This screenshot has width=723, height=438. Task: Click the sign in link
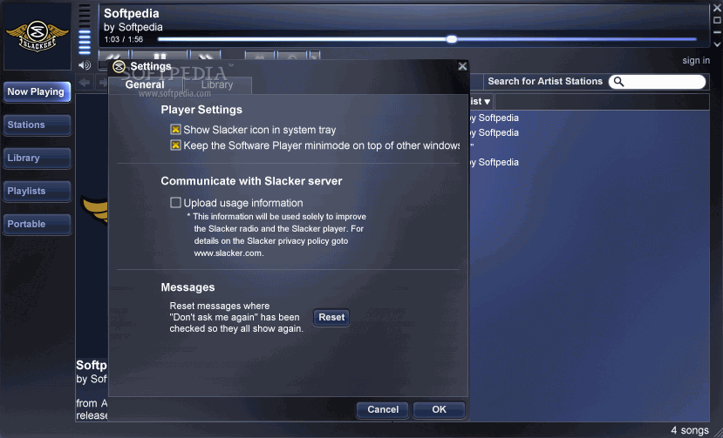(696, 60)
